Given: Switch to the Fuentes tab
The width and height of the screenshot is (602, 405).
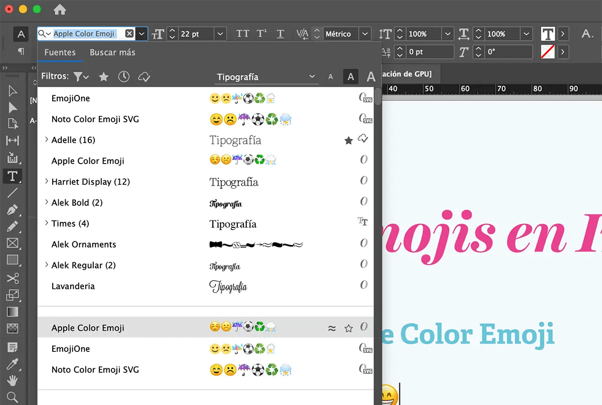Looking at the screenshot, I should point(60,52).
